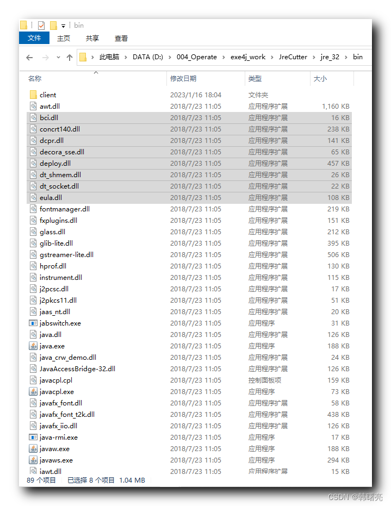Expand the chevron after 004_Operate

[224, 58]
